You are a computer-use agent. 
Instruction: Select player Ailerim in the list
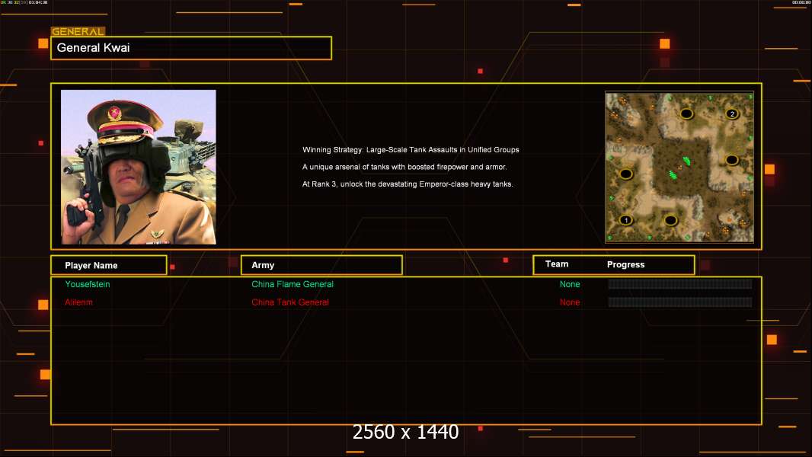[x=78, y=302]
